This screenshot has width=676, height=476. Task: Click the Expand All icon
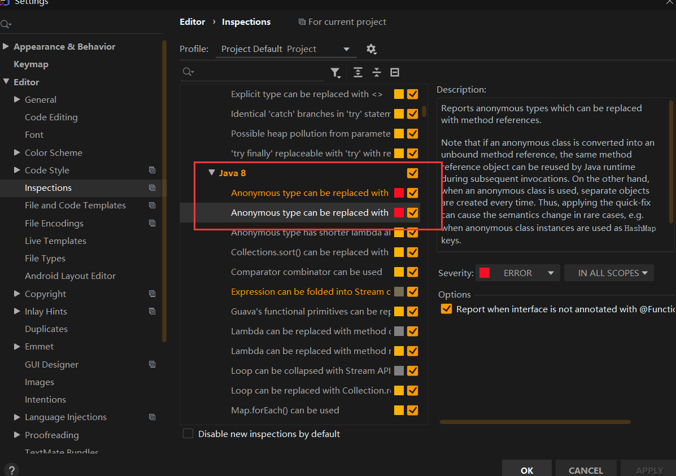[358, 72]
